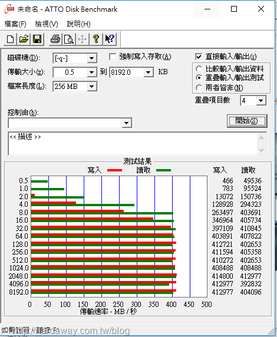This screenshot has height=337, width=277.
Task: Click the 寫入 column header above results
Action: tap(220, 170)
